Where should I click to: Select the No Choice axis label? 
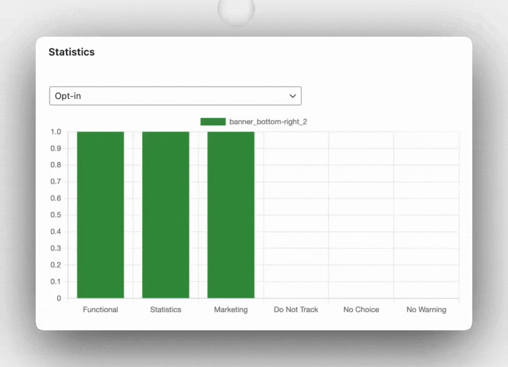361,309
